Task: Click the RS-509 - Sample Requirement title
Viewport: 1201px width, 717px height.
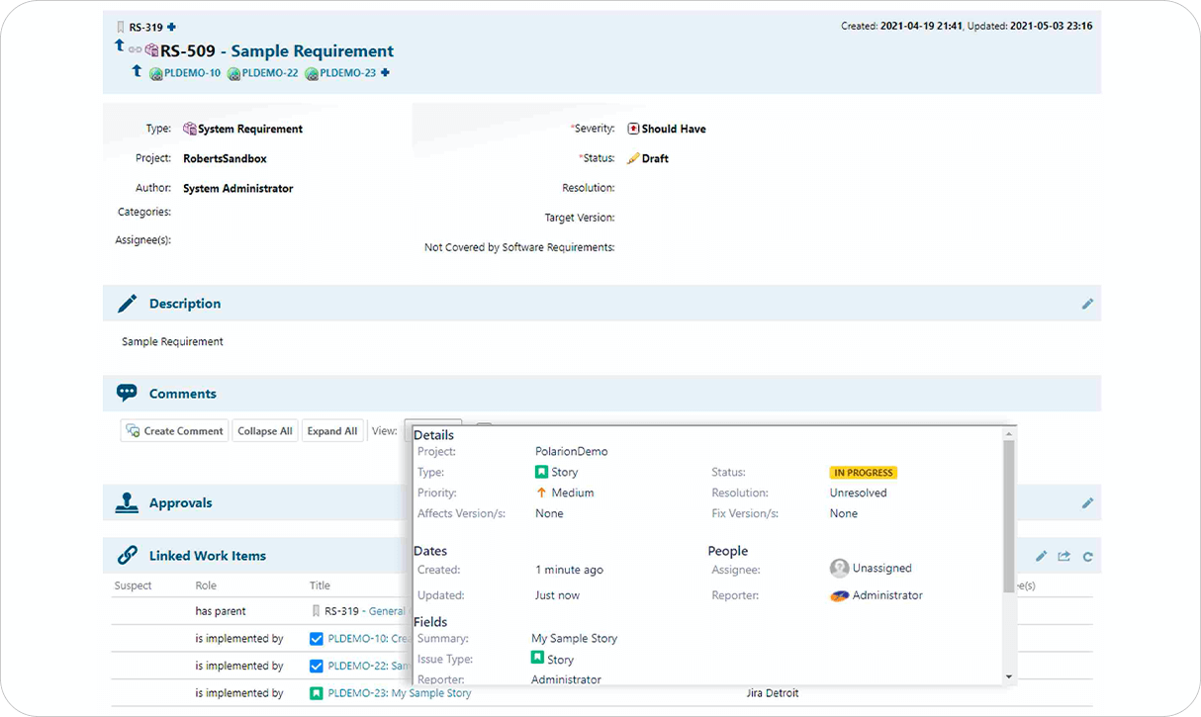Action: [x=277, y=50]
